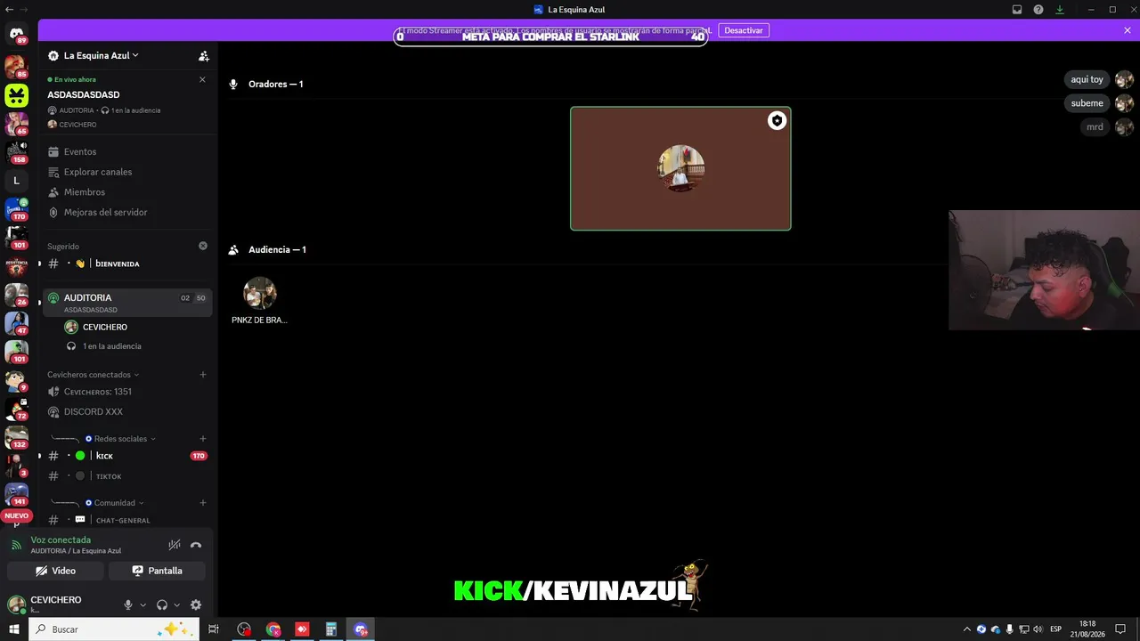Viewport: 1140px width, 641px height.
Task: Dismiss the Sugerido suggested channel section
Action: 203,246
